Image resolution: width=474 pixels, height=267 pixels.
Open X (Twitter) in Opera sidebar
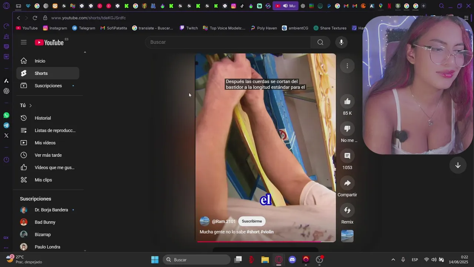tap(6, 135)
